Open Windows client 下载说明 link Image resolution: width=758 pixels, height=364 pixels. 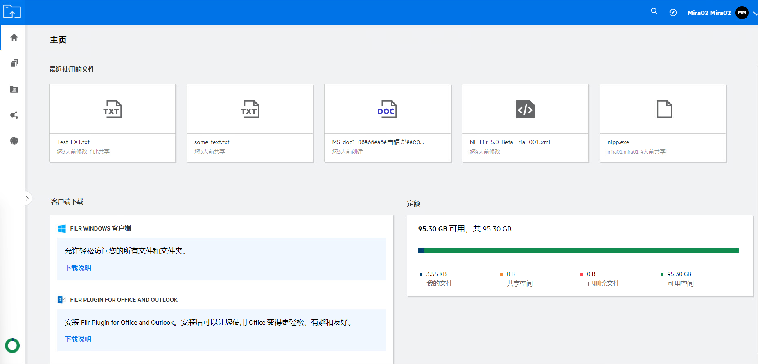coord(78,268)
